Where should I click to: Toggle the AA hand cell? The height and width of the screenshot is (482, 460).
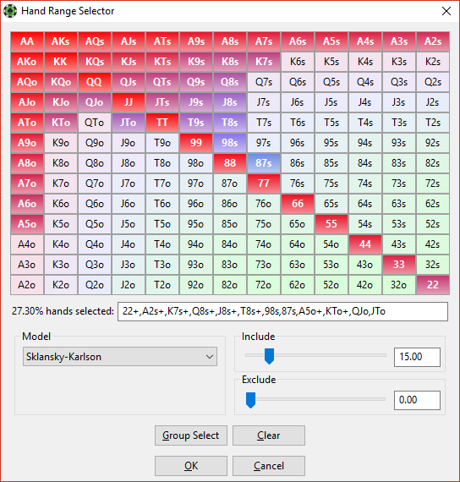27,41
